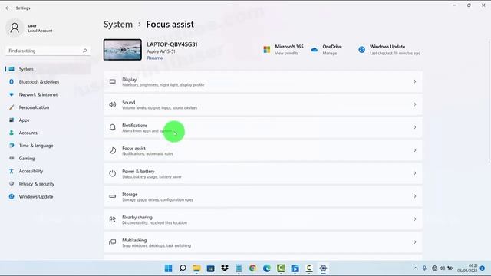This screenshot has height=276, width=491.
Task: Expand the Sound row chevron
Action: pos(414,104)
